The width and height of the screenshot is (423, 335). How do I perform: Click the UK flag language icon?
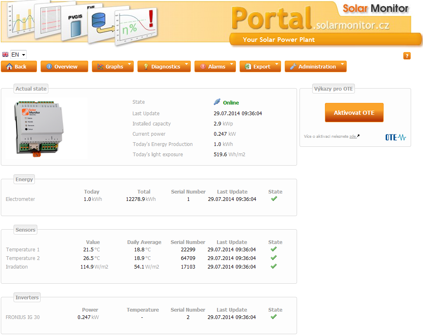click(x=5, y=55)
